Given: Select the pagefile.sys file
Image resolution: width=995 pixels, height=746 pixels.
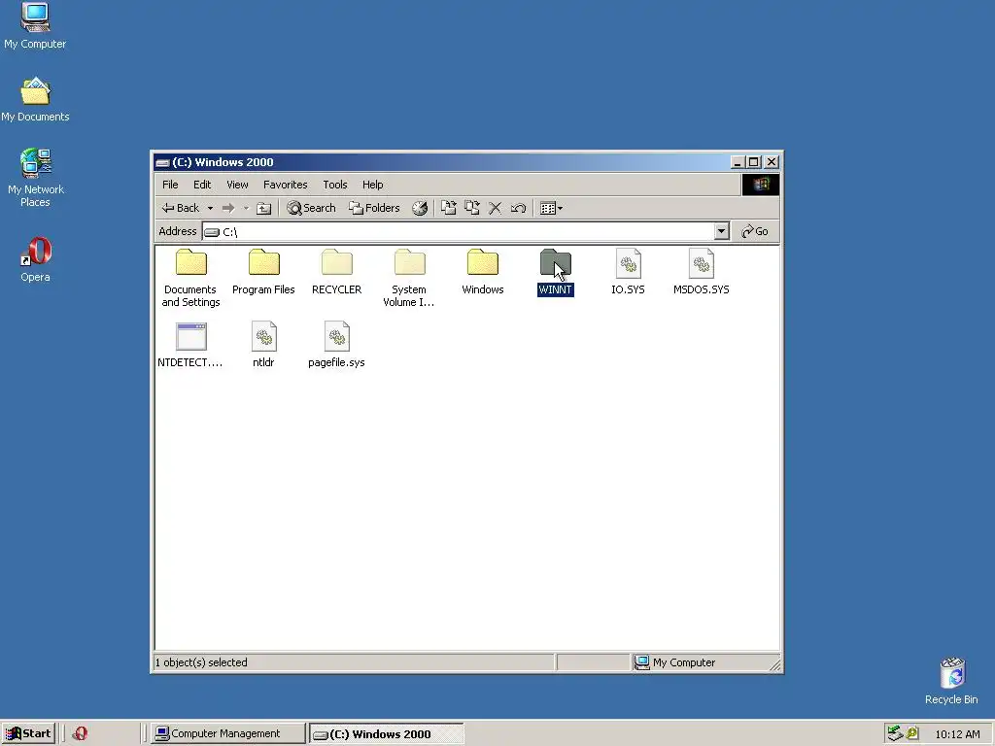Looking at the screenshot, I should point(336,345).
